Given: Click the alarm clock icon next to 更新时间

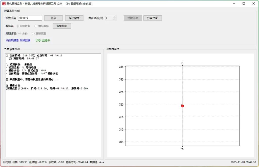Looking at the screenshot, I should [x=11, y=58].
